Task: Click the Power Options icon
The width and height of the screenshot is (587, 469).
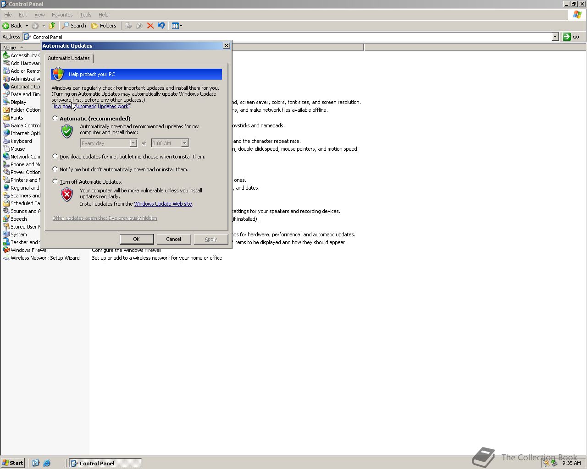Action: pyautogui.click(x=6, y=172)
